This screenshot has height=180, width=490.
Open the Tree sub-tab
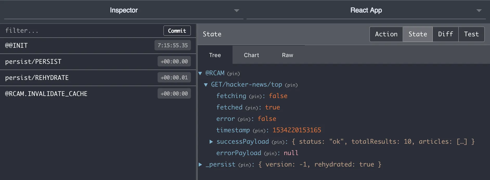[215, 55]
